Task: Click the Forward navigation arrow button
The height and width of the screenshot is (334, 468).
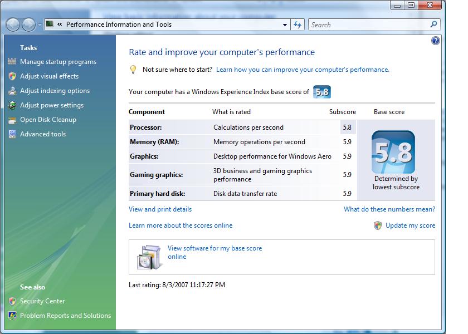Action: tap(28, 24)
